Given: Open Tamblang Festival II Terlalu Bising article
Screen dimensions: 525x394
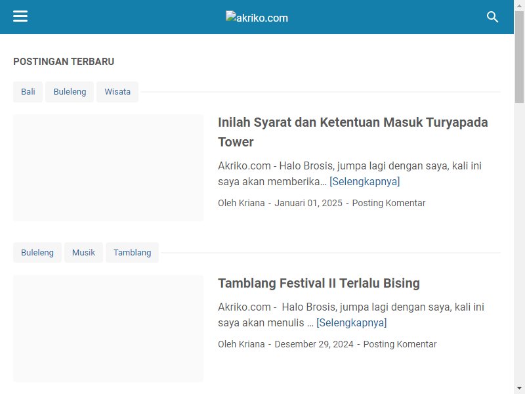Looking at the screenshot, I should pos(319,283).
